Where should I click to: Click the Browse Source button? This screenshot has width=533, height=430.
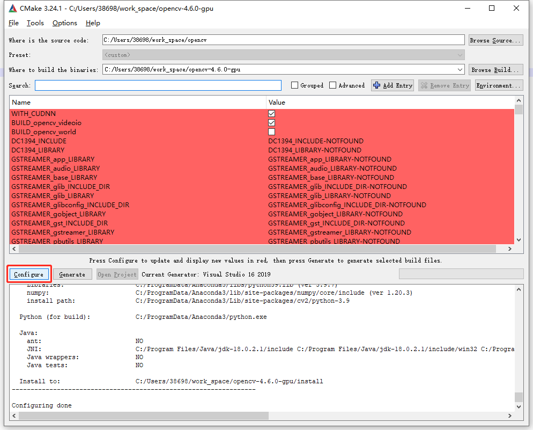click(x=495, y=40)
